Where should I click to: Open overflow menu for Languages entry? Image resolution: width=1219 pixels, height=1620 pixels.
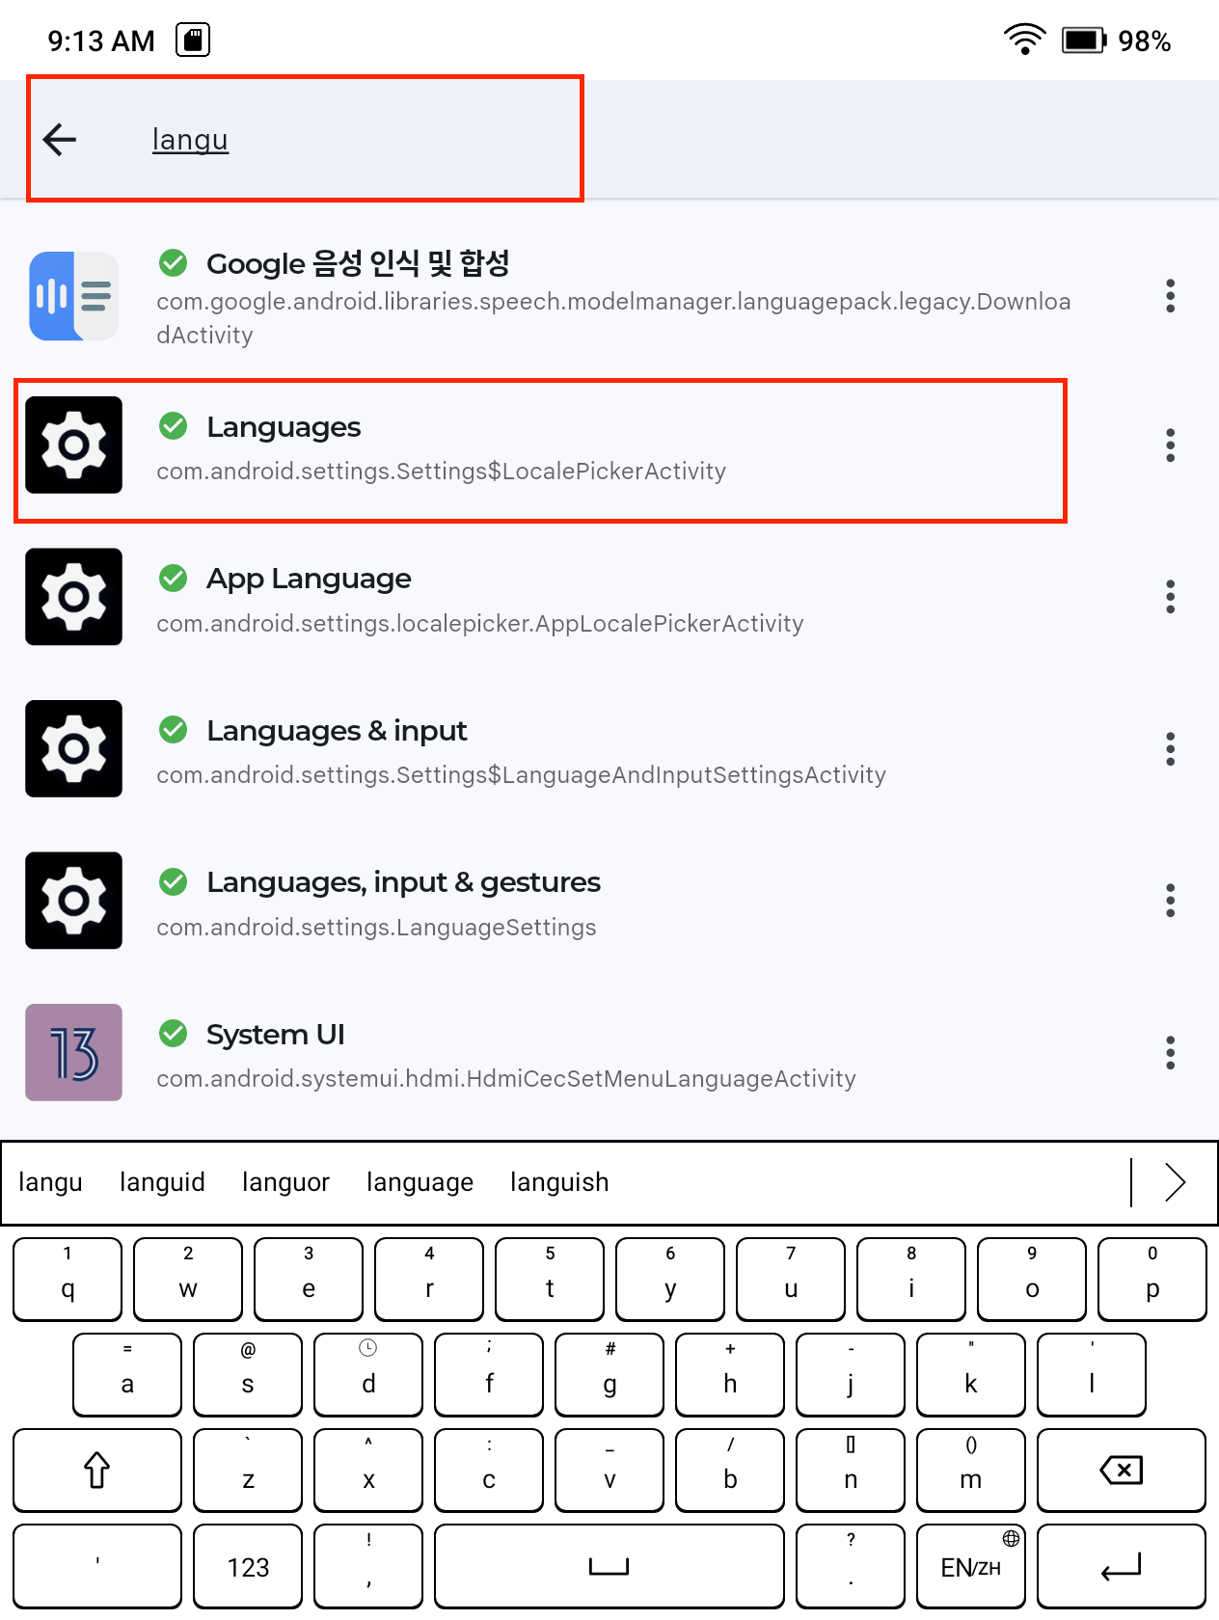(1170, 445)
